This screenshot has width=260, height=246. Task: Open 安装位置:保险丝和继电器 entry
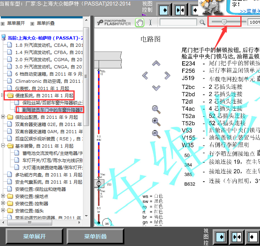tap(41, 189)
